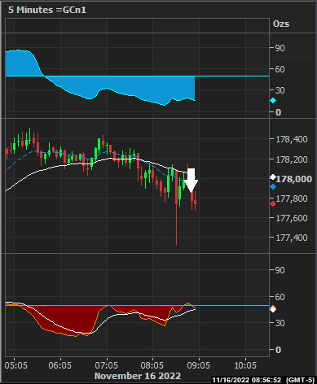Click "90" on the bottom red oscillator axis
The height and width of the screenshot is (384, 317).
(x=280, y=270)
